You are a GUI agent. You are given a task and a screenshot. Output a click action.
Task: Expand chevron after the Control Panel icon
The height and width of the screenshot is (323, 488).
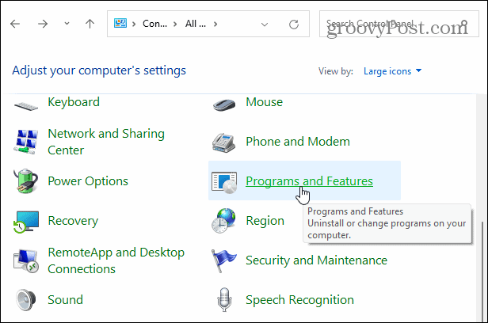point(134,24)
